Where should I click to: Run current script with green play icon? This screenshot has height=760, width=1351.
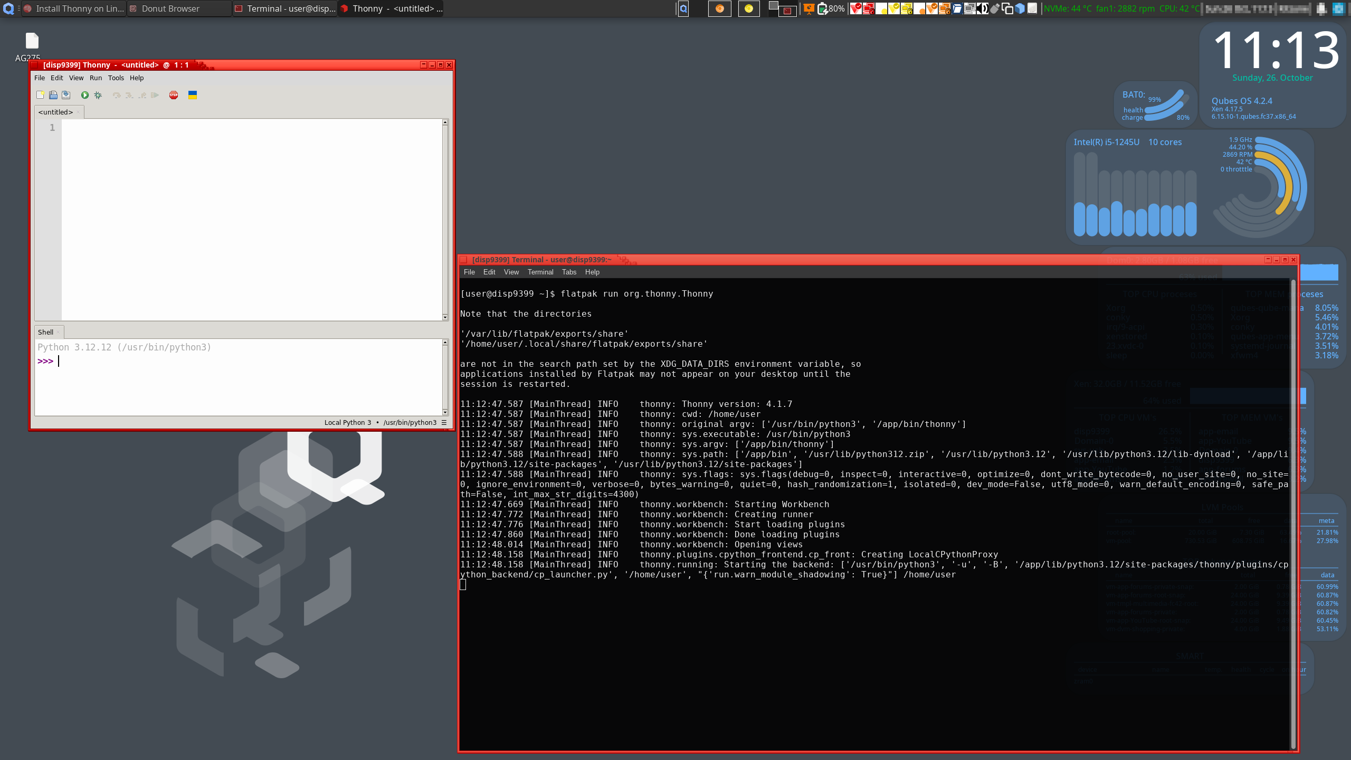pos(84,95)
